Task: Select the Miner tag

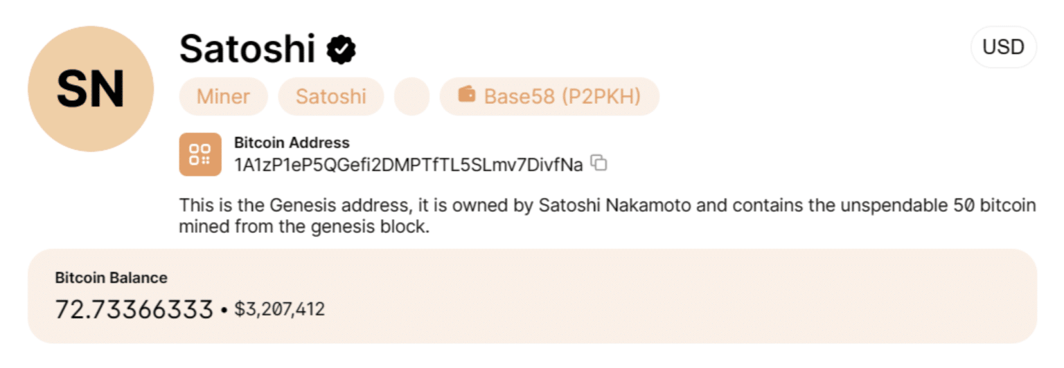Action: click(223, 96)
